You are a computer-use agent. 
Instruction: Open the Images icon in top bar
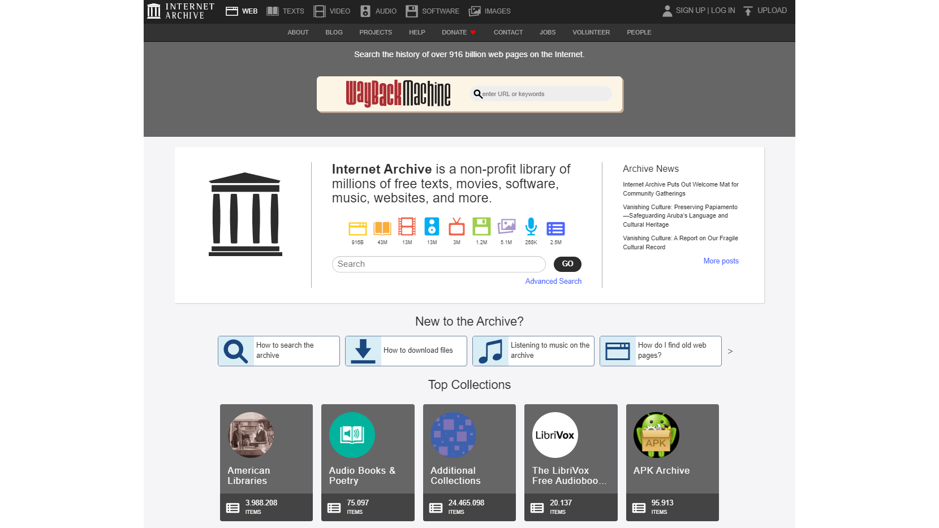tap(475, 11)
